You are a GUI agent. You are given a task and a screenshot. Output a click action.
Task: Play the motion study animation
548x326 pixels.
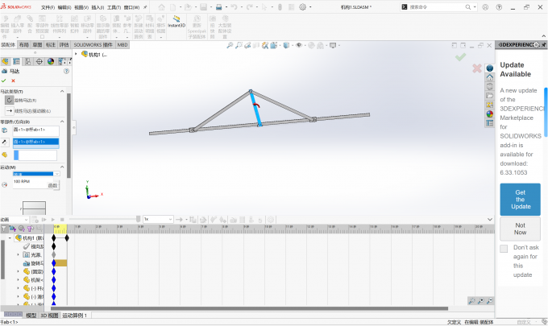coord(53,220)
